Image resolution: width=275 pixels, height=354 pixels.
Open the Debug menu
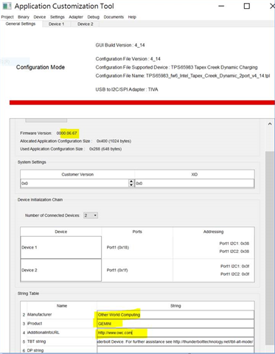point(94,17)
